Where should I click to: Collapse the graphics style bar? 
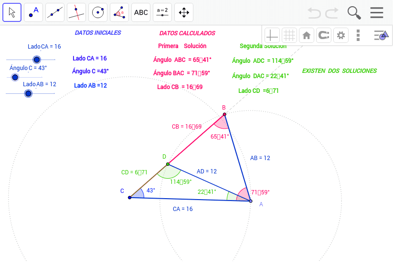pyautogui.click(x=381, y=35)
